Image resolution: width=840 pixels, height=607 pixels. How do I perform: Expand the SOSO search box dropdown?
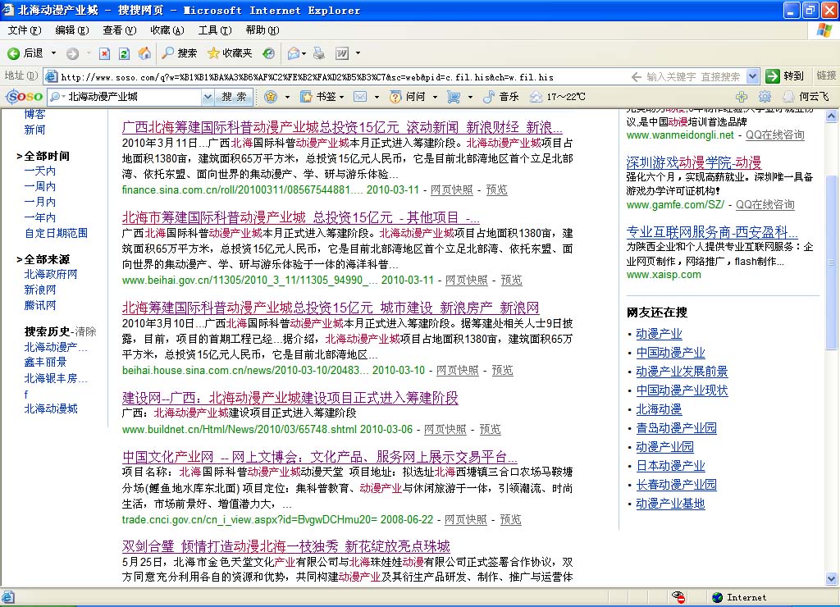pos(208,97)
